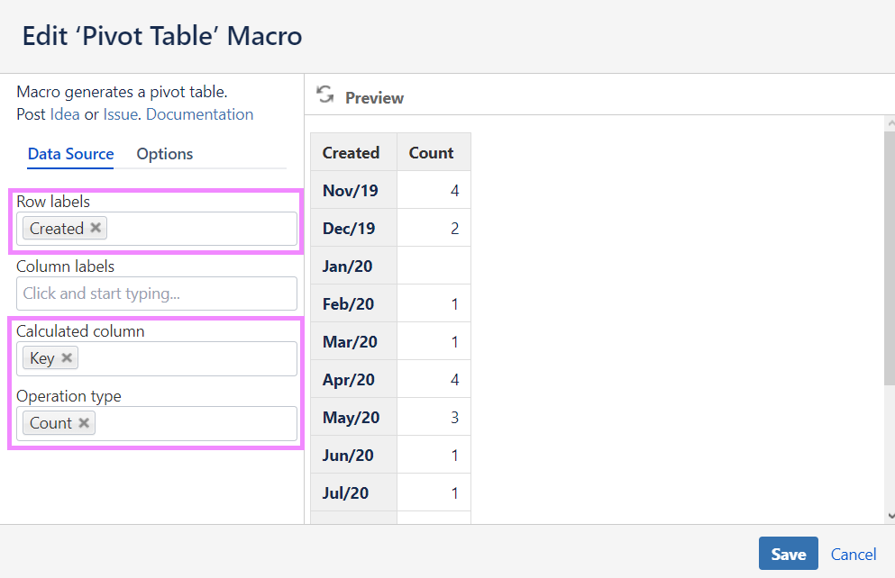This screenshot has height=578, width=895.
Task: Click the Preview refresh icon
Action: 325,95
